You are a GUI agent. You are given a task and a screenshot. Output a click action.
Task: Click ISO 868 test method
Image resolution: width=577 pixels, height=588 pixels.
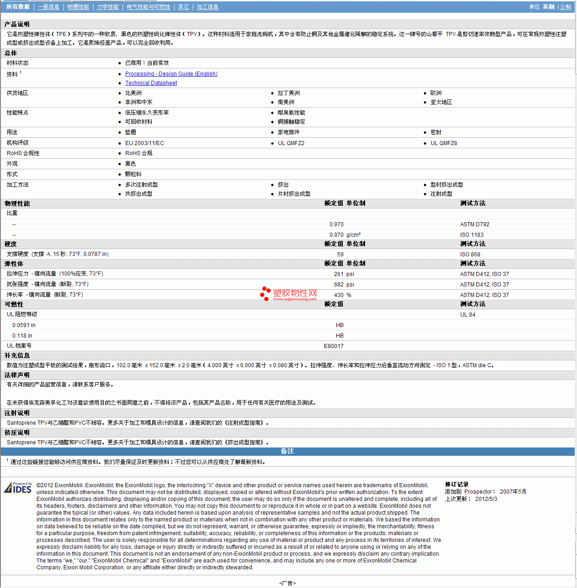pos(470,255)
